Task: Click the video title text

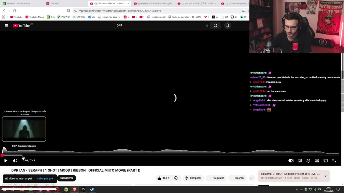Action: pyautogui.click(x=76, y=170)
